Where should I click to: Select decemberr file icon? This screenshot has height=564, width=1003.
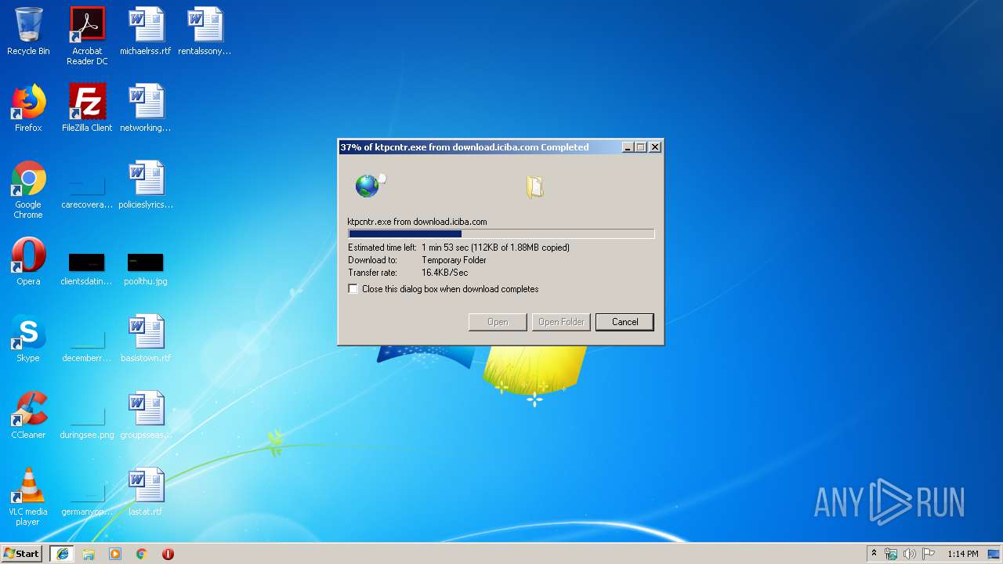point(87,345)
